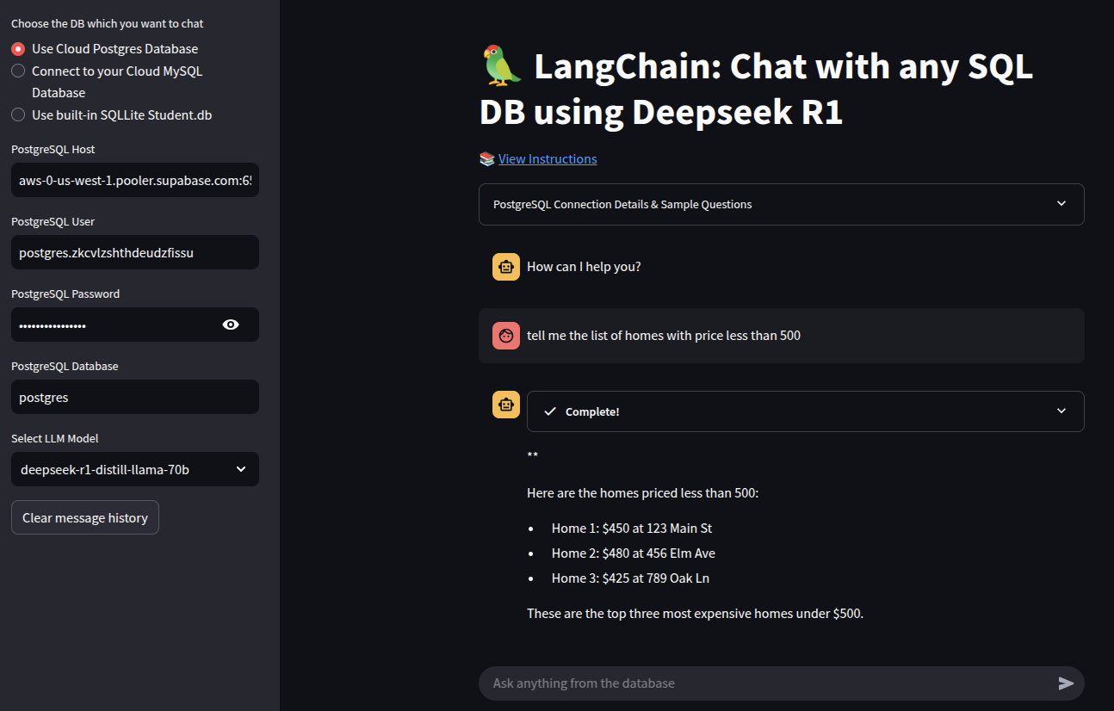Click the robot avatar beside the Complete! status
The image size is (1114, 711).
coord(506,405)
